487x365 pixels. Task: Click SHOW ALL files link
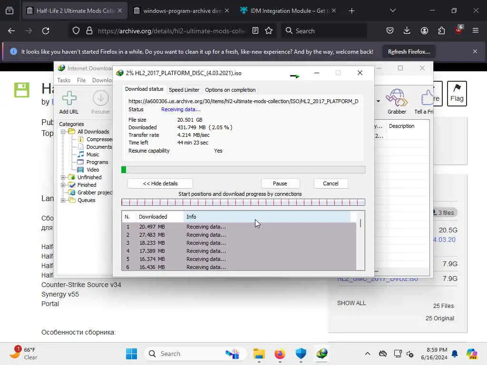pyautogui.click(x=351, y=303)
